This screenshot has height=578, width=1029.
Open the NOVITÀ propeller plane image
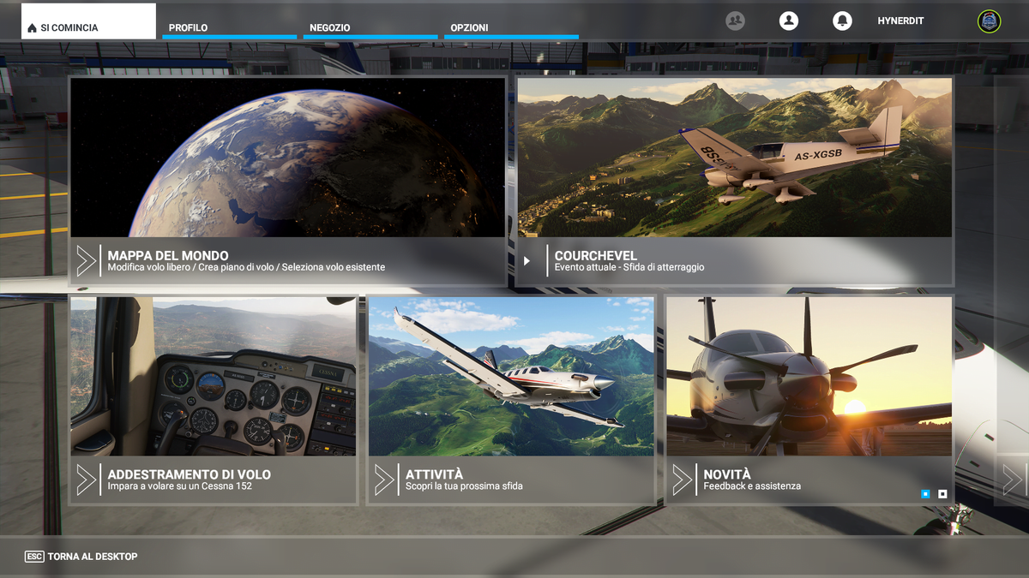point(809,377)
